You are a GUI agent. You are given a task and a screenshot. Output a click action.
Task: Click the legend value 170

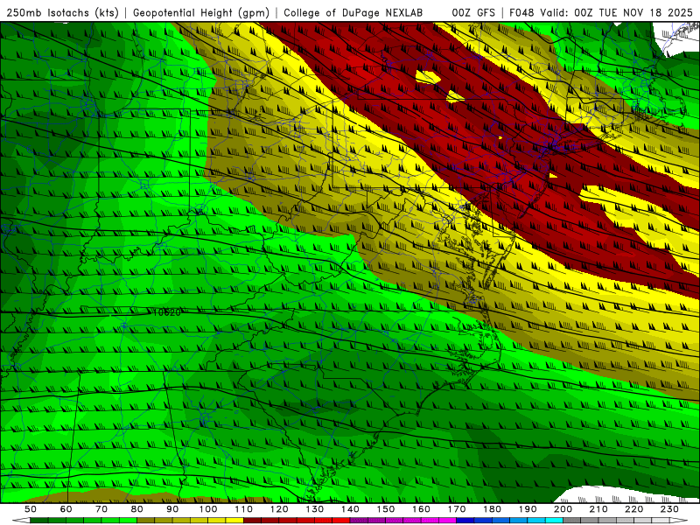tap(457, 509)
